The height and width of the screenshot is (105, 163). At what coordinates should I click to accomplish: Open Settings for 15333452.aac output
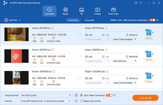(149, 82)
